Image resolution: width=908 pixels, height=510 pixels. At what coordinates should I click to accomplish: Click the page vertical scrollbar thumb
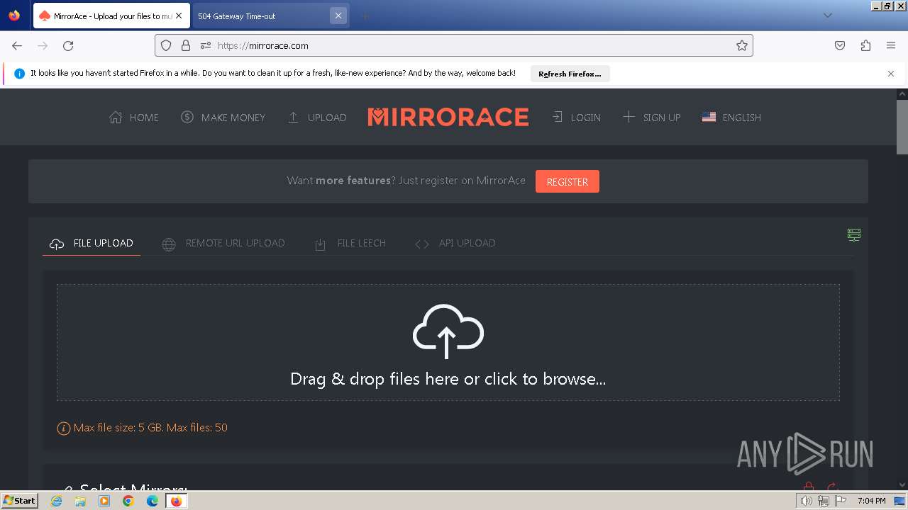[902, 126]
